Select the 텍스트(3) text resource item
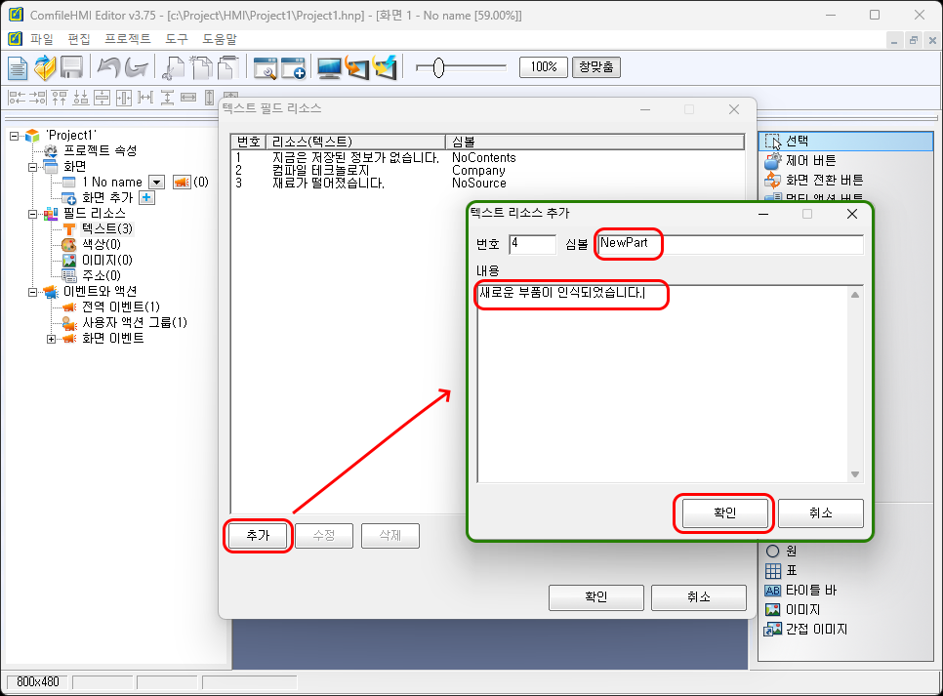This screenshot has height=696, width=943. tap(106, 228)
